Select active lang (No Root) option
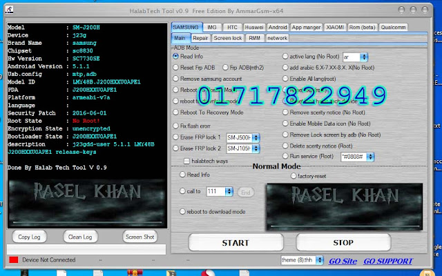 tap(285, 57)
